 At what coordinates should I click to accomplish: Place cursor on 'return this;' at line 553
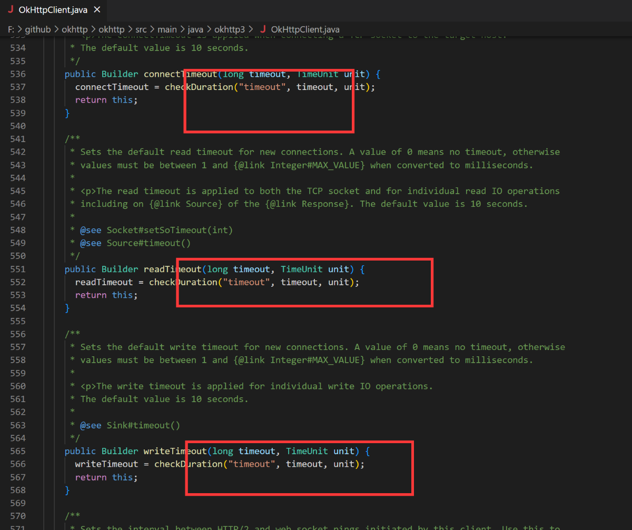click(x=106, y=295)
